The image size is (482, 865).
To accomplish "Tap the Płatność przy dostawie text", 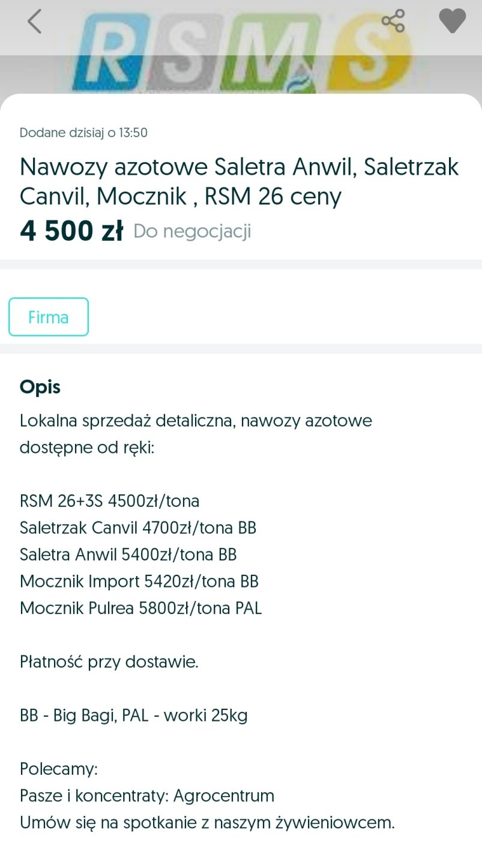I will 109,662.
